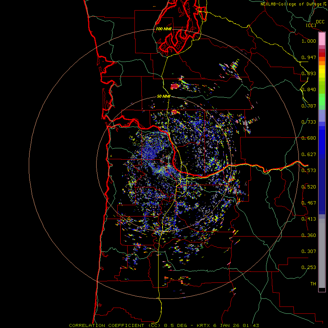
Task: Click the 0.573 colorbar value
Action: coord(309,171)
